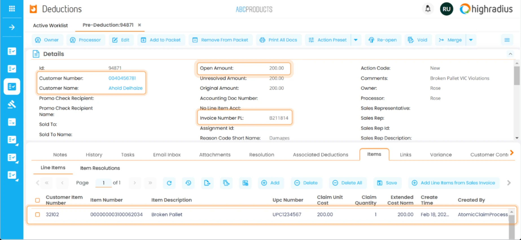Refresh the line items grid

coord(169,183)
